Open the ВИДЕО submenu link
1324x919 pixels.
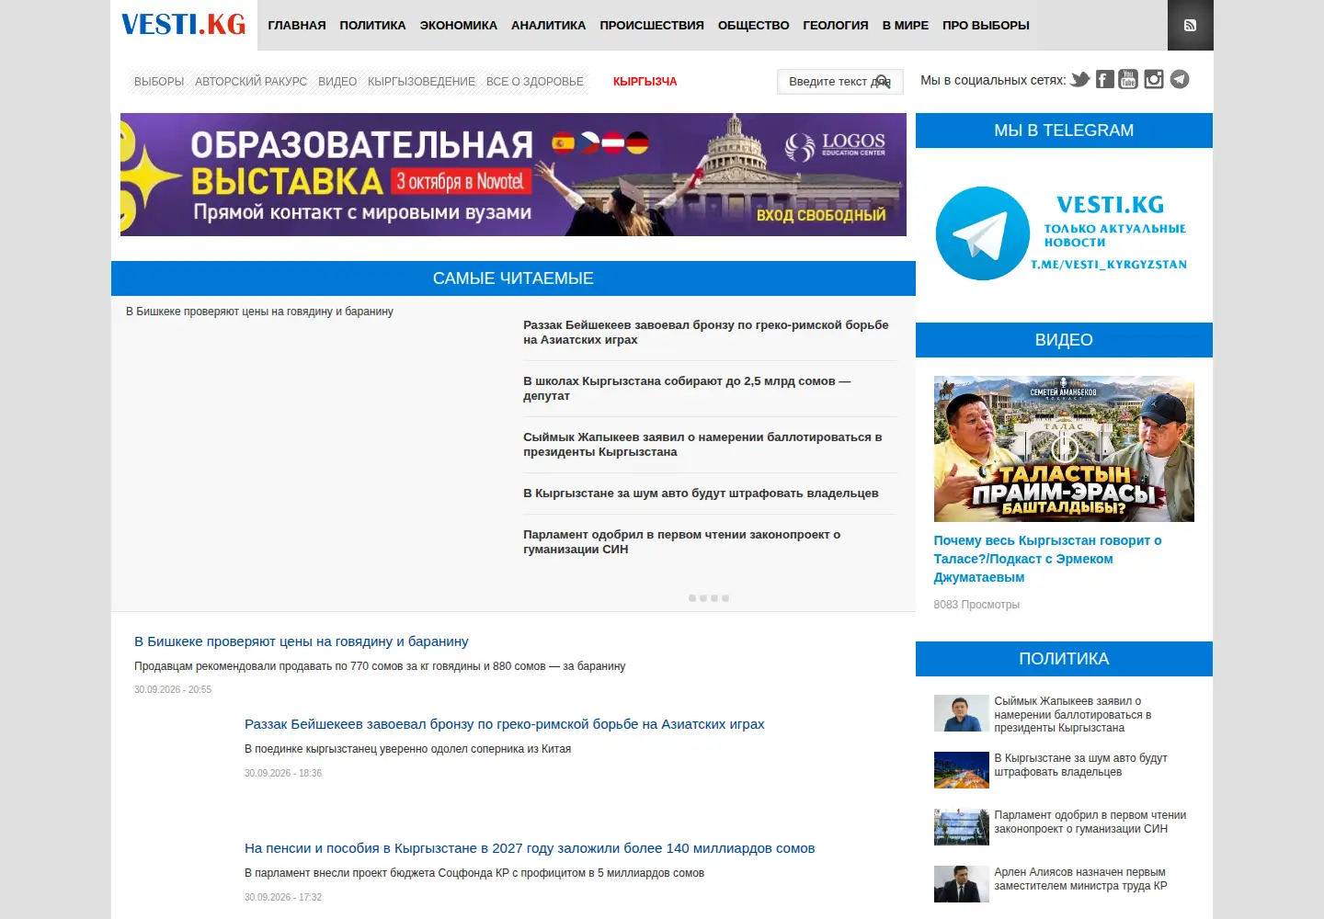337,82
